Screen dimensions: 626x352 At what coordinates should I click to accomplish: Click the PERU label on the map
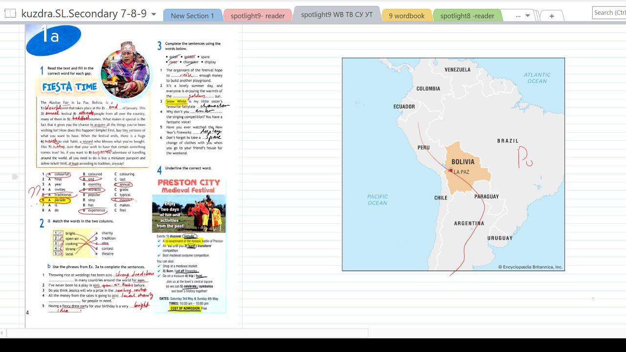tap(424, 148)
